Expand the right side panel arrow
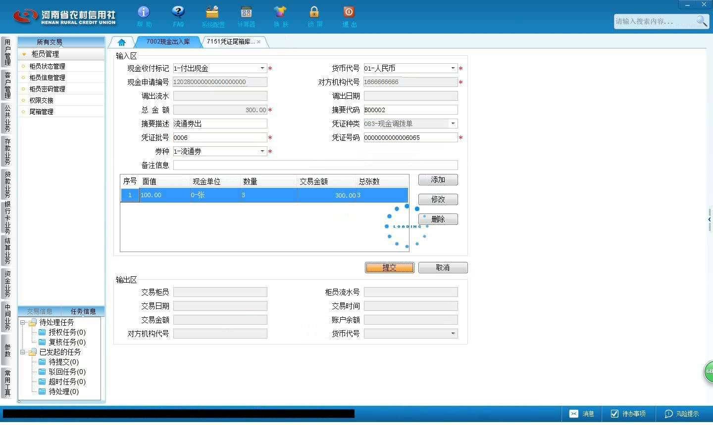The image size is (713, 425). click(710, 219)
